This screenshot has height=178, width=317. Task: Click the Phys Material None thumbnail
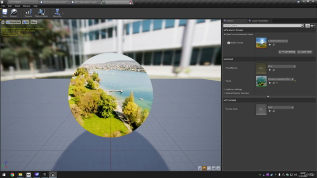pos(261,68)
